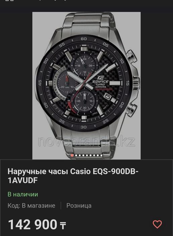Image resolution: width=173 pixels, height=236 pixels.
Task: Jump to the second image carousel dot
Action: (x=76, y=155)
